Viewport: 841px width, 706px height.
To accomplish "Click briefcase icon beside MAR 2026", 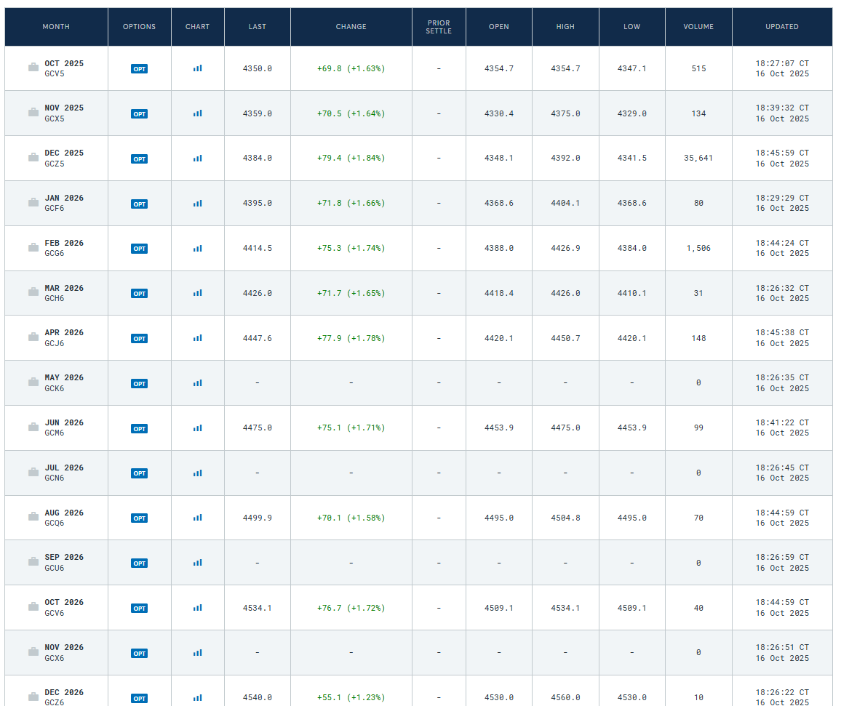I will [33, 292].
